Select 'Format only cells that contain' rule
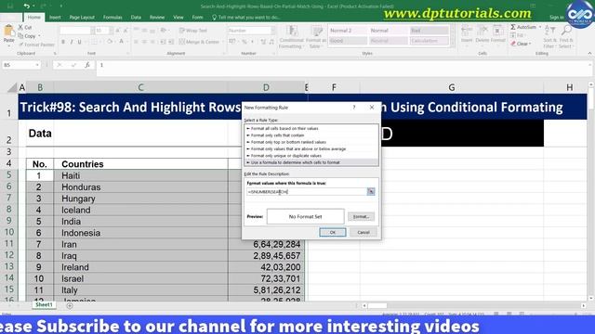This screenshot has width=595, height=334. pos(311,135)
